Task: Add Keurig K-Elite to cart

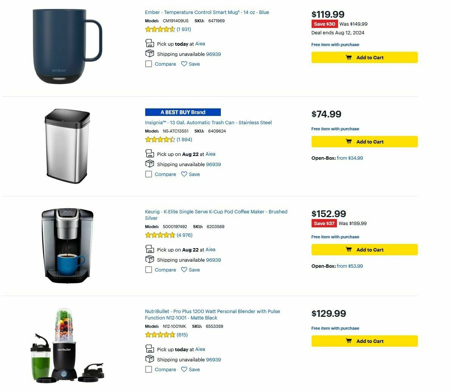Action: click(365, 250)
